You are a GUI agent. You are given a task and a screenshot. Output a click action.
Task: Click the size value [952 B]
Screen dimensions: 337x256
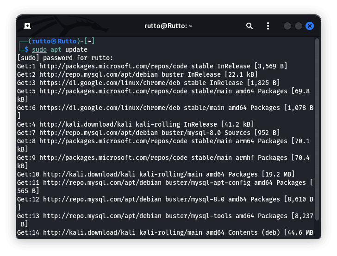coord(267,133)
